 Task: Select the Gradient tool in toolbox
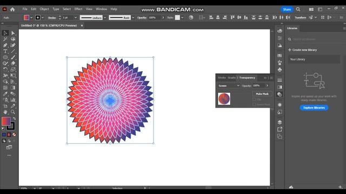(13, 88)
